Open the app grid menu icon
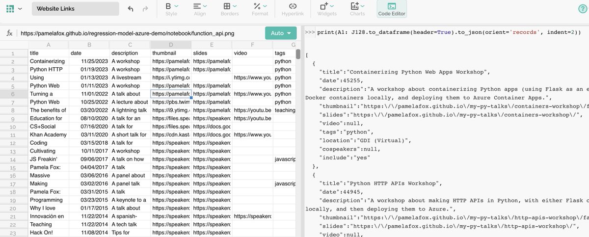The image size is (589, 237). (x=10, y=8)
